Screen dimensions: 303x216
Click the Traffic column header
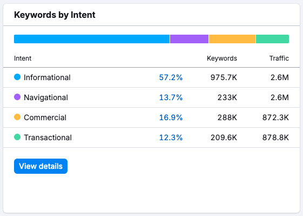point(279,58)
